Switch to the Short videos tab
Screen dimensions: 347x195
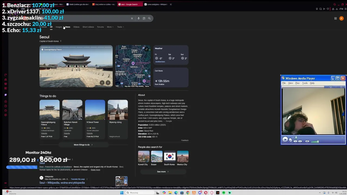coord(88,27)
